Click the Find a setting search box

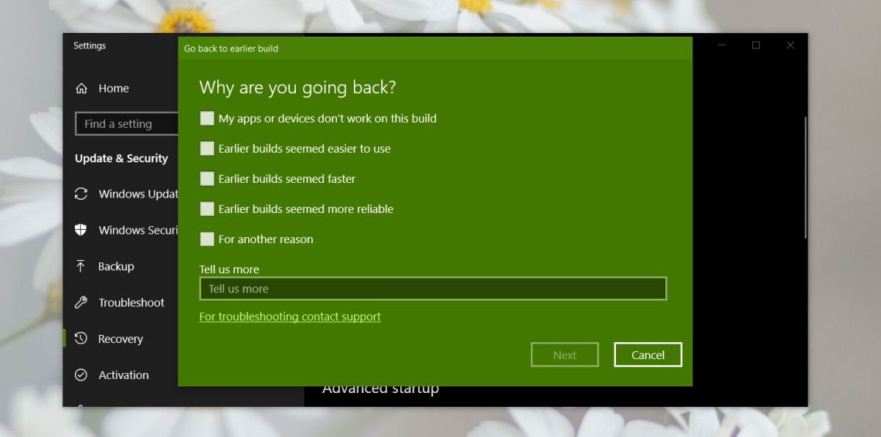coord(126,123)
